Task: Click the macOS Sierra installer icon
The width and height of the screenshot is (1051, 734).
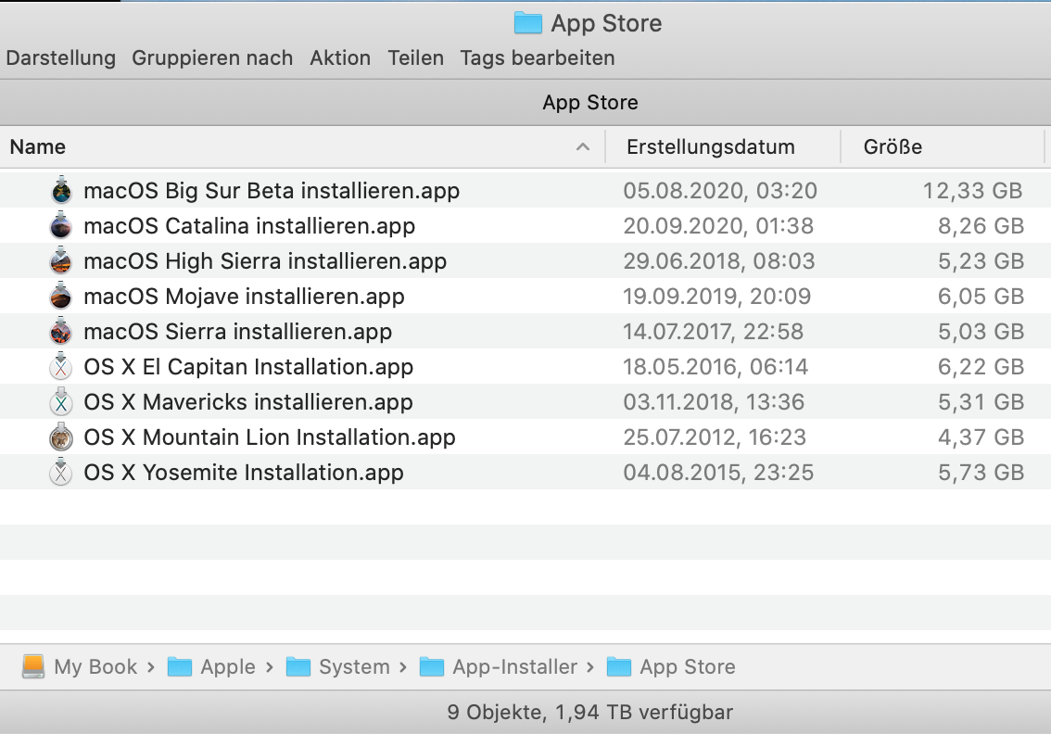Action: click(61, 332)
